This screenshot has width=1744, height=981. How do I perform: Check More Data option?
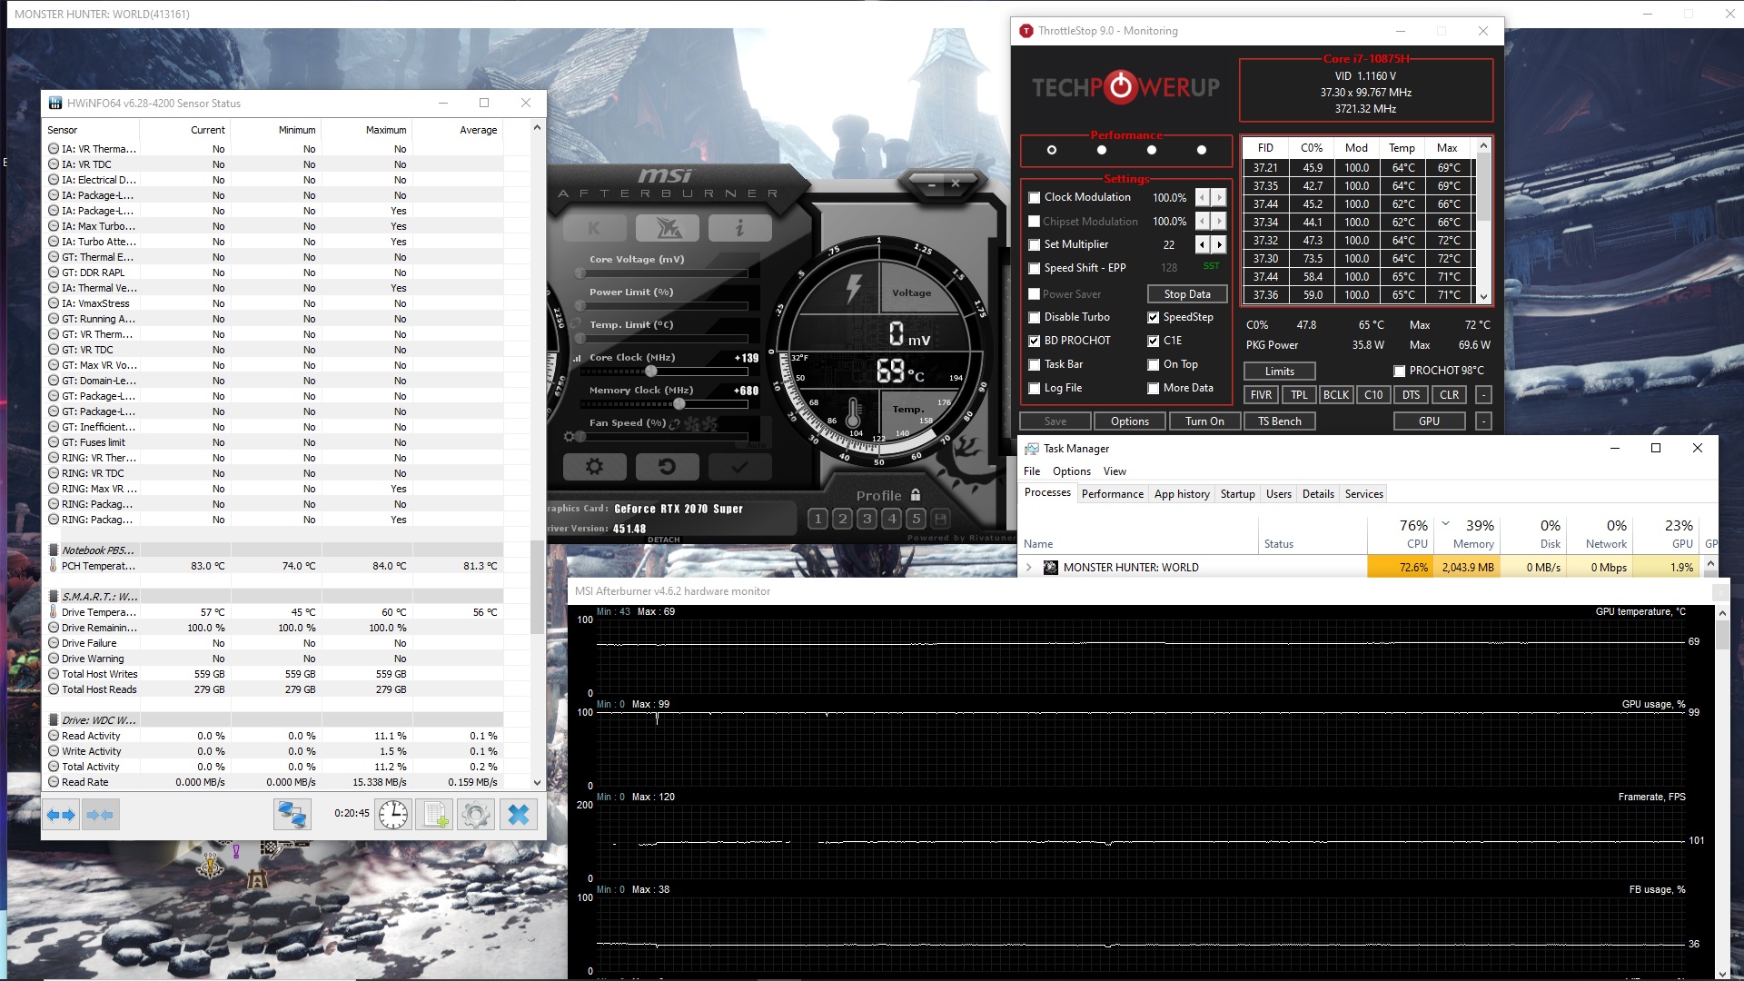[1153, 388]
